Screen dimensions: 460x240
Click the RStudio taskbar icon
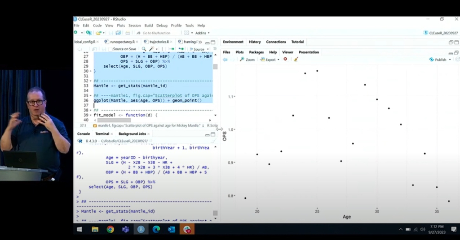coord(141,229)
